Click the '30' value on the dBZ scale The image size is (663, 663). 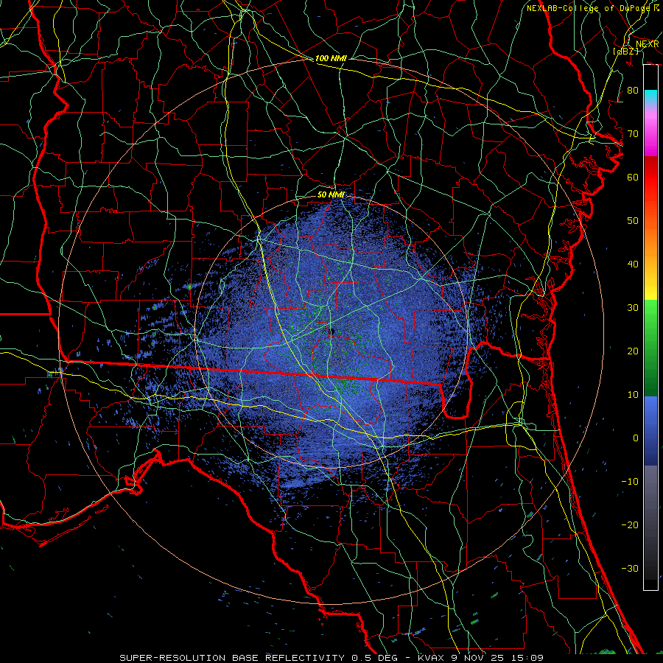[633, 308]
